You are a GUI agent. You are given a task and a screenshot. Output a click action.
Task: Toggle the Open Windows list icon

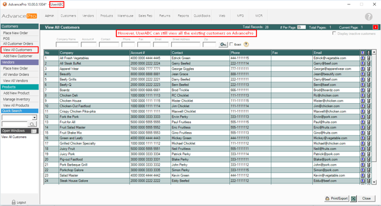[x=34, y=131]
